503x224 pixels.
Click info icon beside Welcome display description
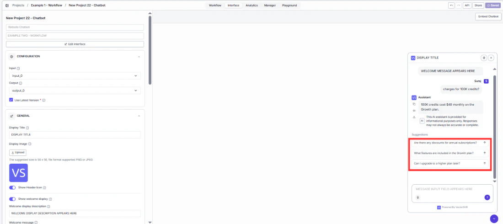click(48, 206)
